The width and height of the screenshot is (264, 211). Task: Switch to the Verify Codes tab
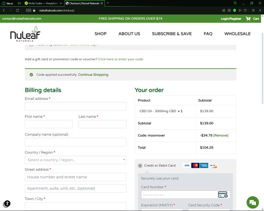43,3
